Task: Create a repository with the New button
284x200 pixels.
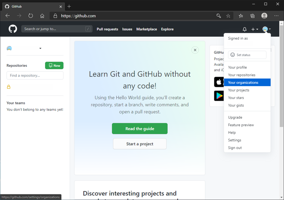Action: [x=54, y=65]
